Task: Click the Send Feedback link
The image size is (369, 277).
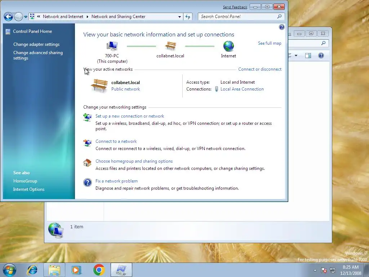Action: [235, 7]
